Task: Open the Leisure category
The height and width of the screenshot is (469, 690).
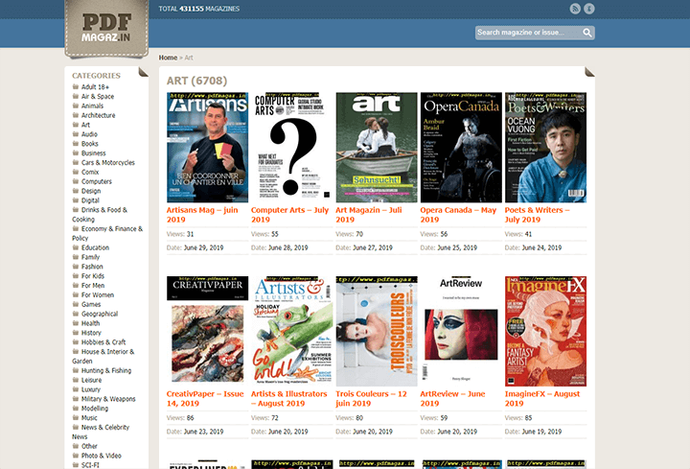Action: tap(91, 380)
